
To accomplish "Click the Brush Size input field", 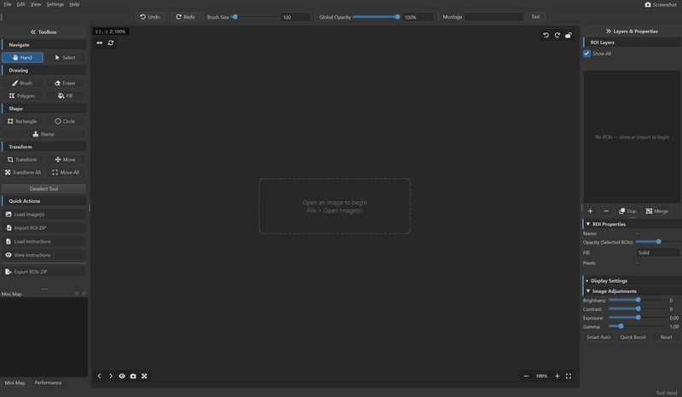I will (x=295, y=17).
